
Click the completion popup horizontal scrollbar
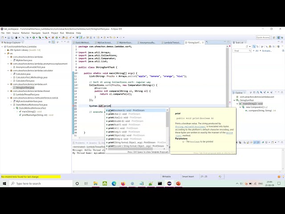coord(130,149)
